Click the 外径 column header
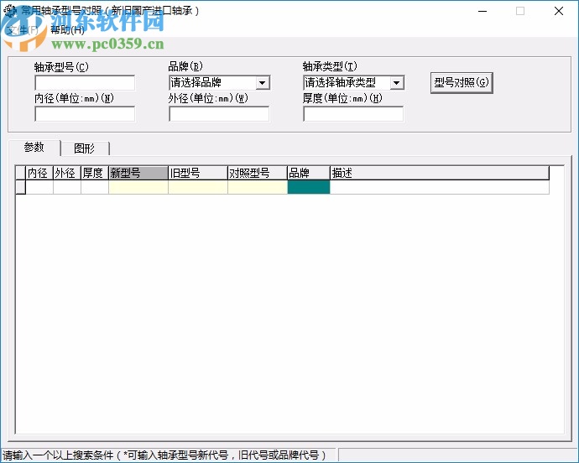The width and height of the screenshot is (579, 463). pos(67,173)
